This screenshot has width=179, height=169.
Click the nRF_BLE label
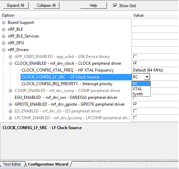tap(15, 29)
